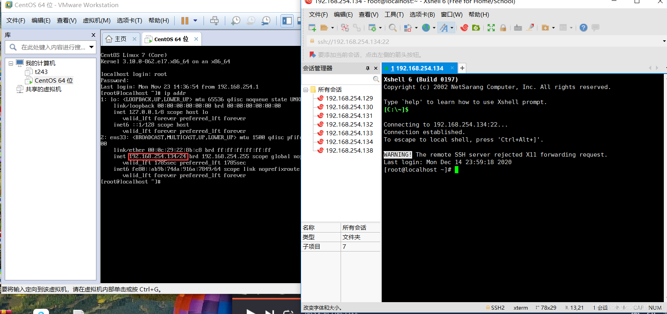667x314 pixels.
Task: Select session 192.168.254.131
Action: (349, 115)
